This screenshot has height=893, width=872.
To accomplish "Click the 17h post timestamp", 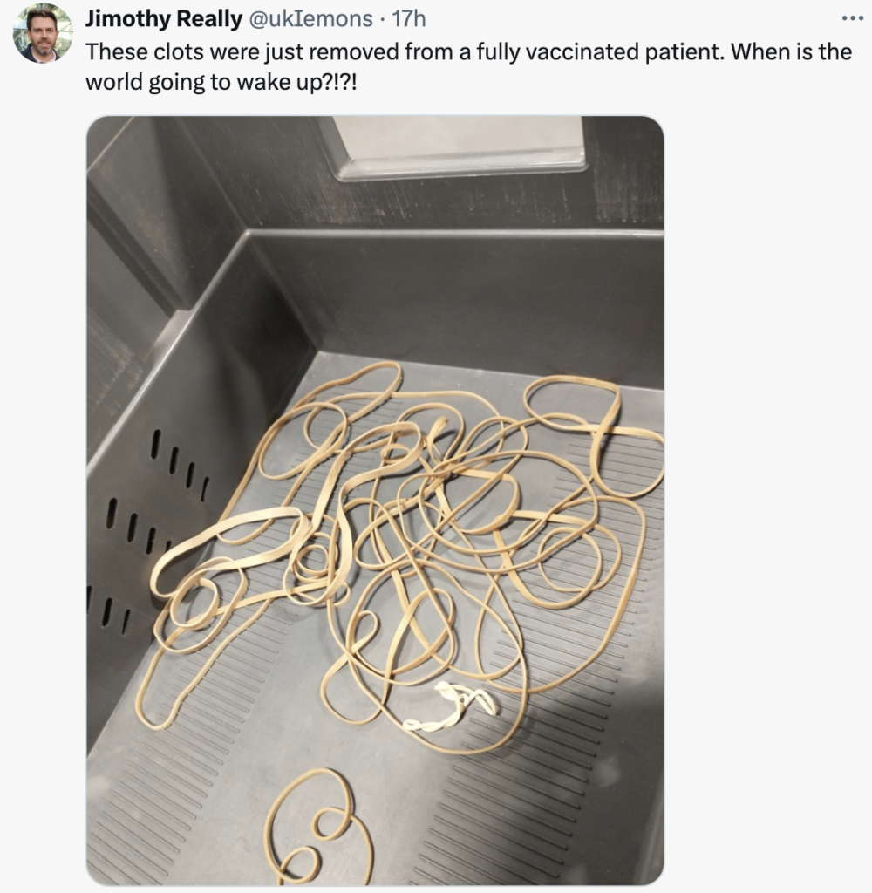I will (408, 19).
